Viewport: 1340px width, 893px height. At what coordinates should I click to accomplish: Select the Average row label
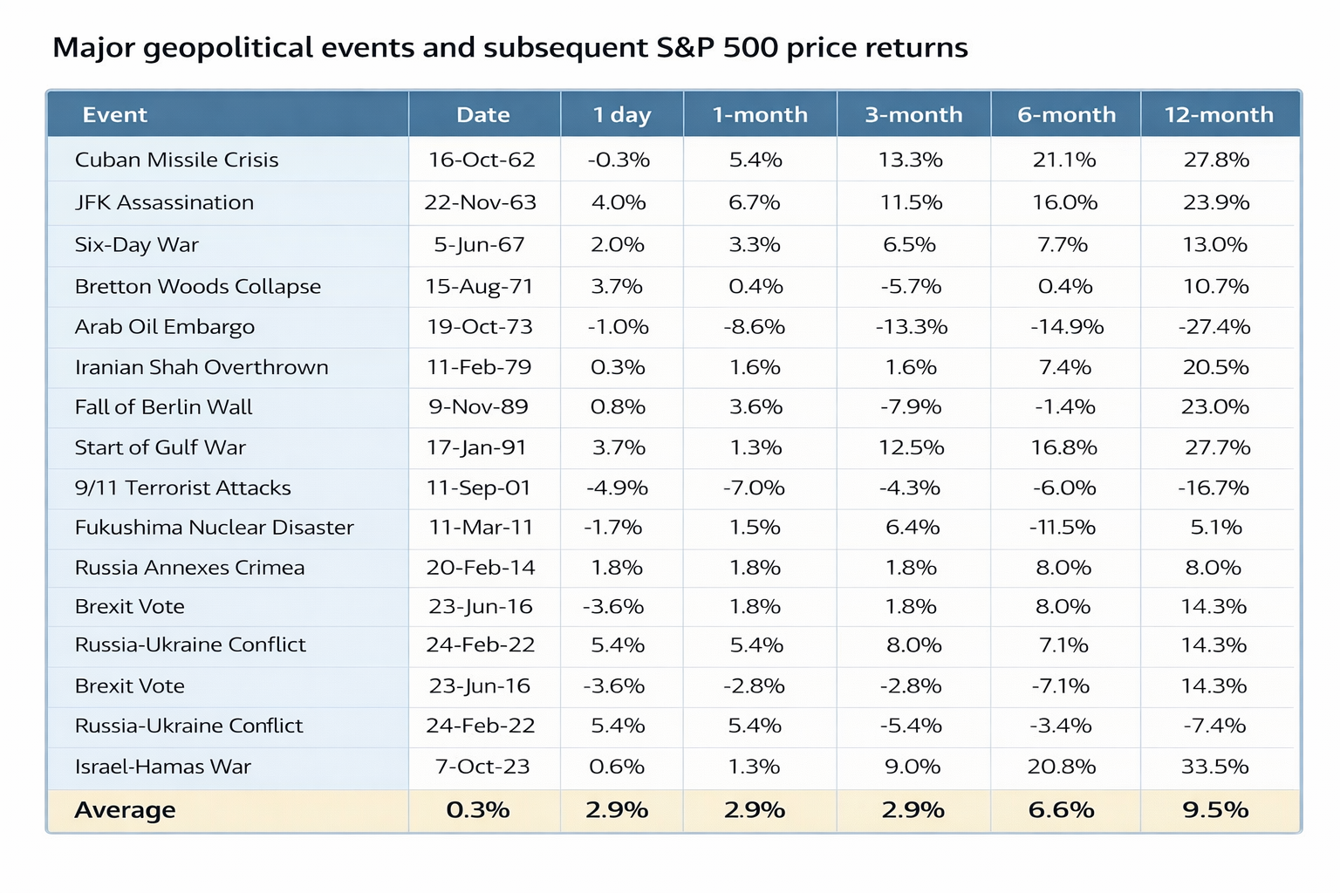point(125,810)
